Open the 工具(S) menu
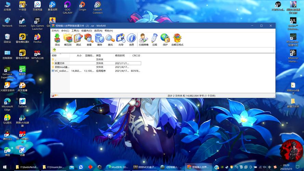The height and width of the screenshot is (171, 304). pyautogui.click(x=75, y=31)
